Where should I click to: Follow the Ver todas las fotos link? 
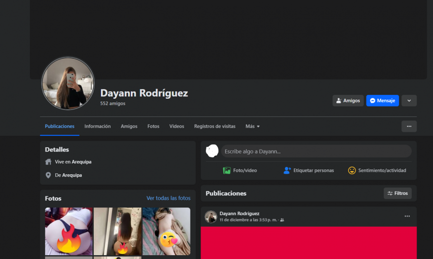coord(168,198)
